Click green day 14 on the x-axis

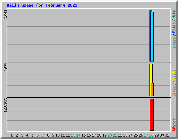tap(78, 135)
